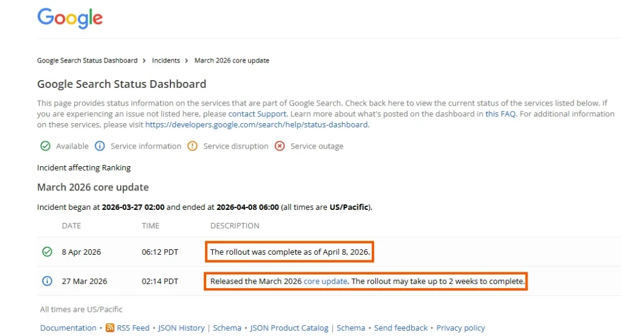Viewport: 621px width, 336px height.
Task: Click the Service disruption legend label
Action: [236, 146]
